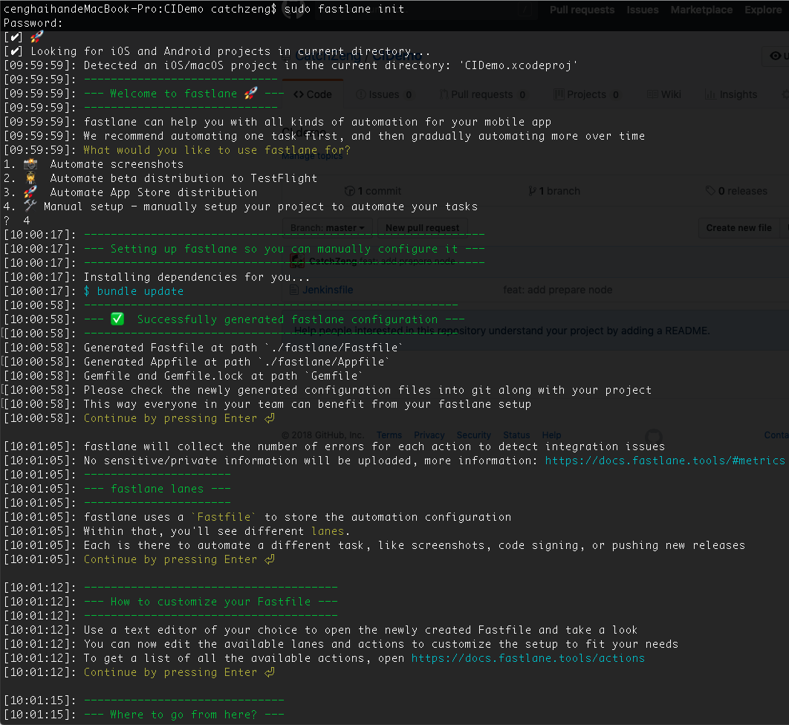The height and width of the screenshot is (725, 789).
Task: Switch to the Code tab of the repository
Action: (x=313, y=94)
